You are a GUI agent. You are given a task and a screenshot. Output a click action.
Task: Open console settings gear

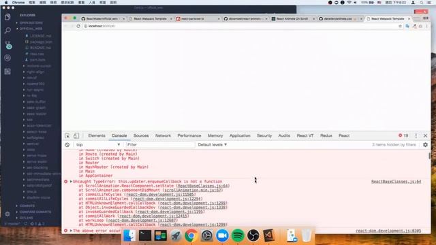pyautogui.click(x=425, y=145)
